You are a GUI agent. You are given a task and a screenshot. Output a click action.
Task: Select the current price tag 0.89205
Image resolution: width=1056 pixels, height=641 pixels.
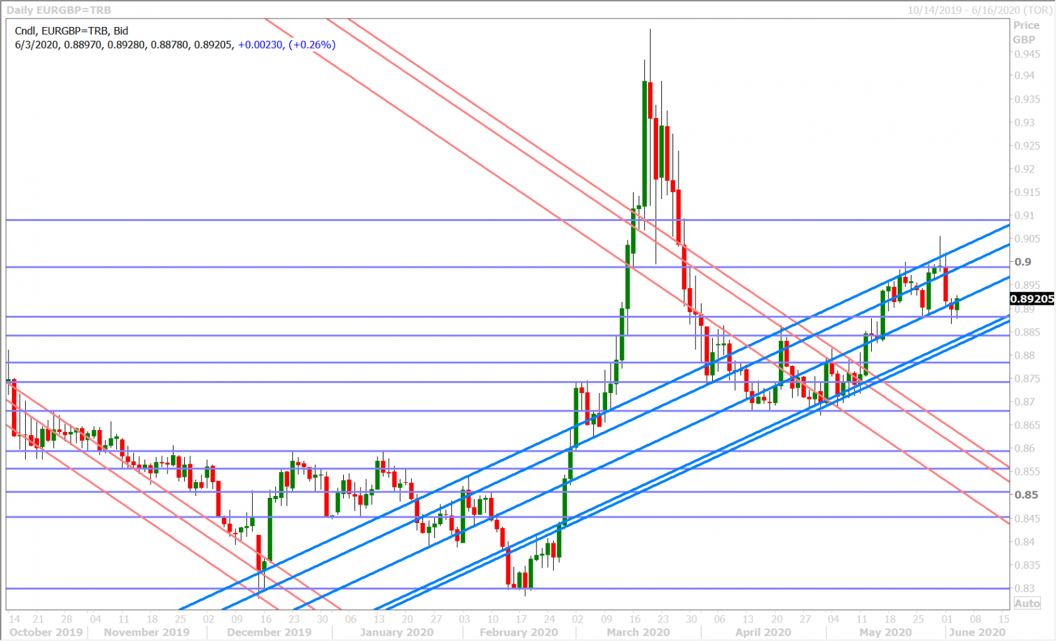(1033, 299)
